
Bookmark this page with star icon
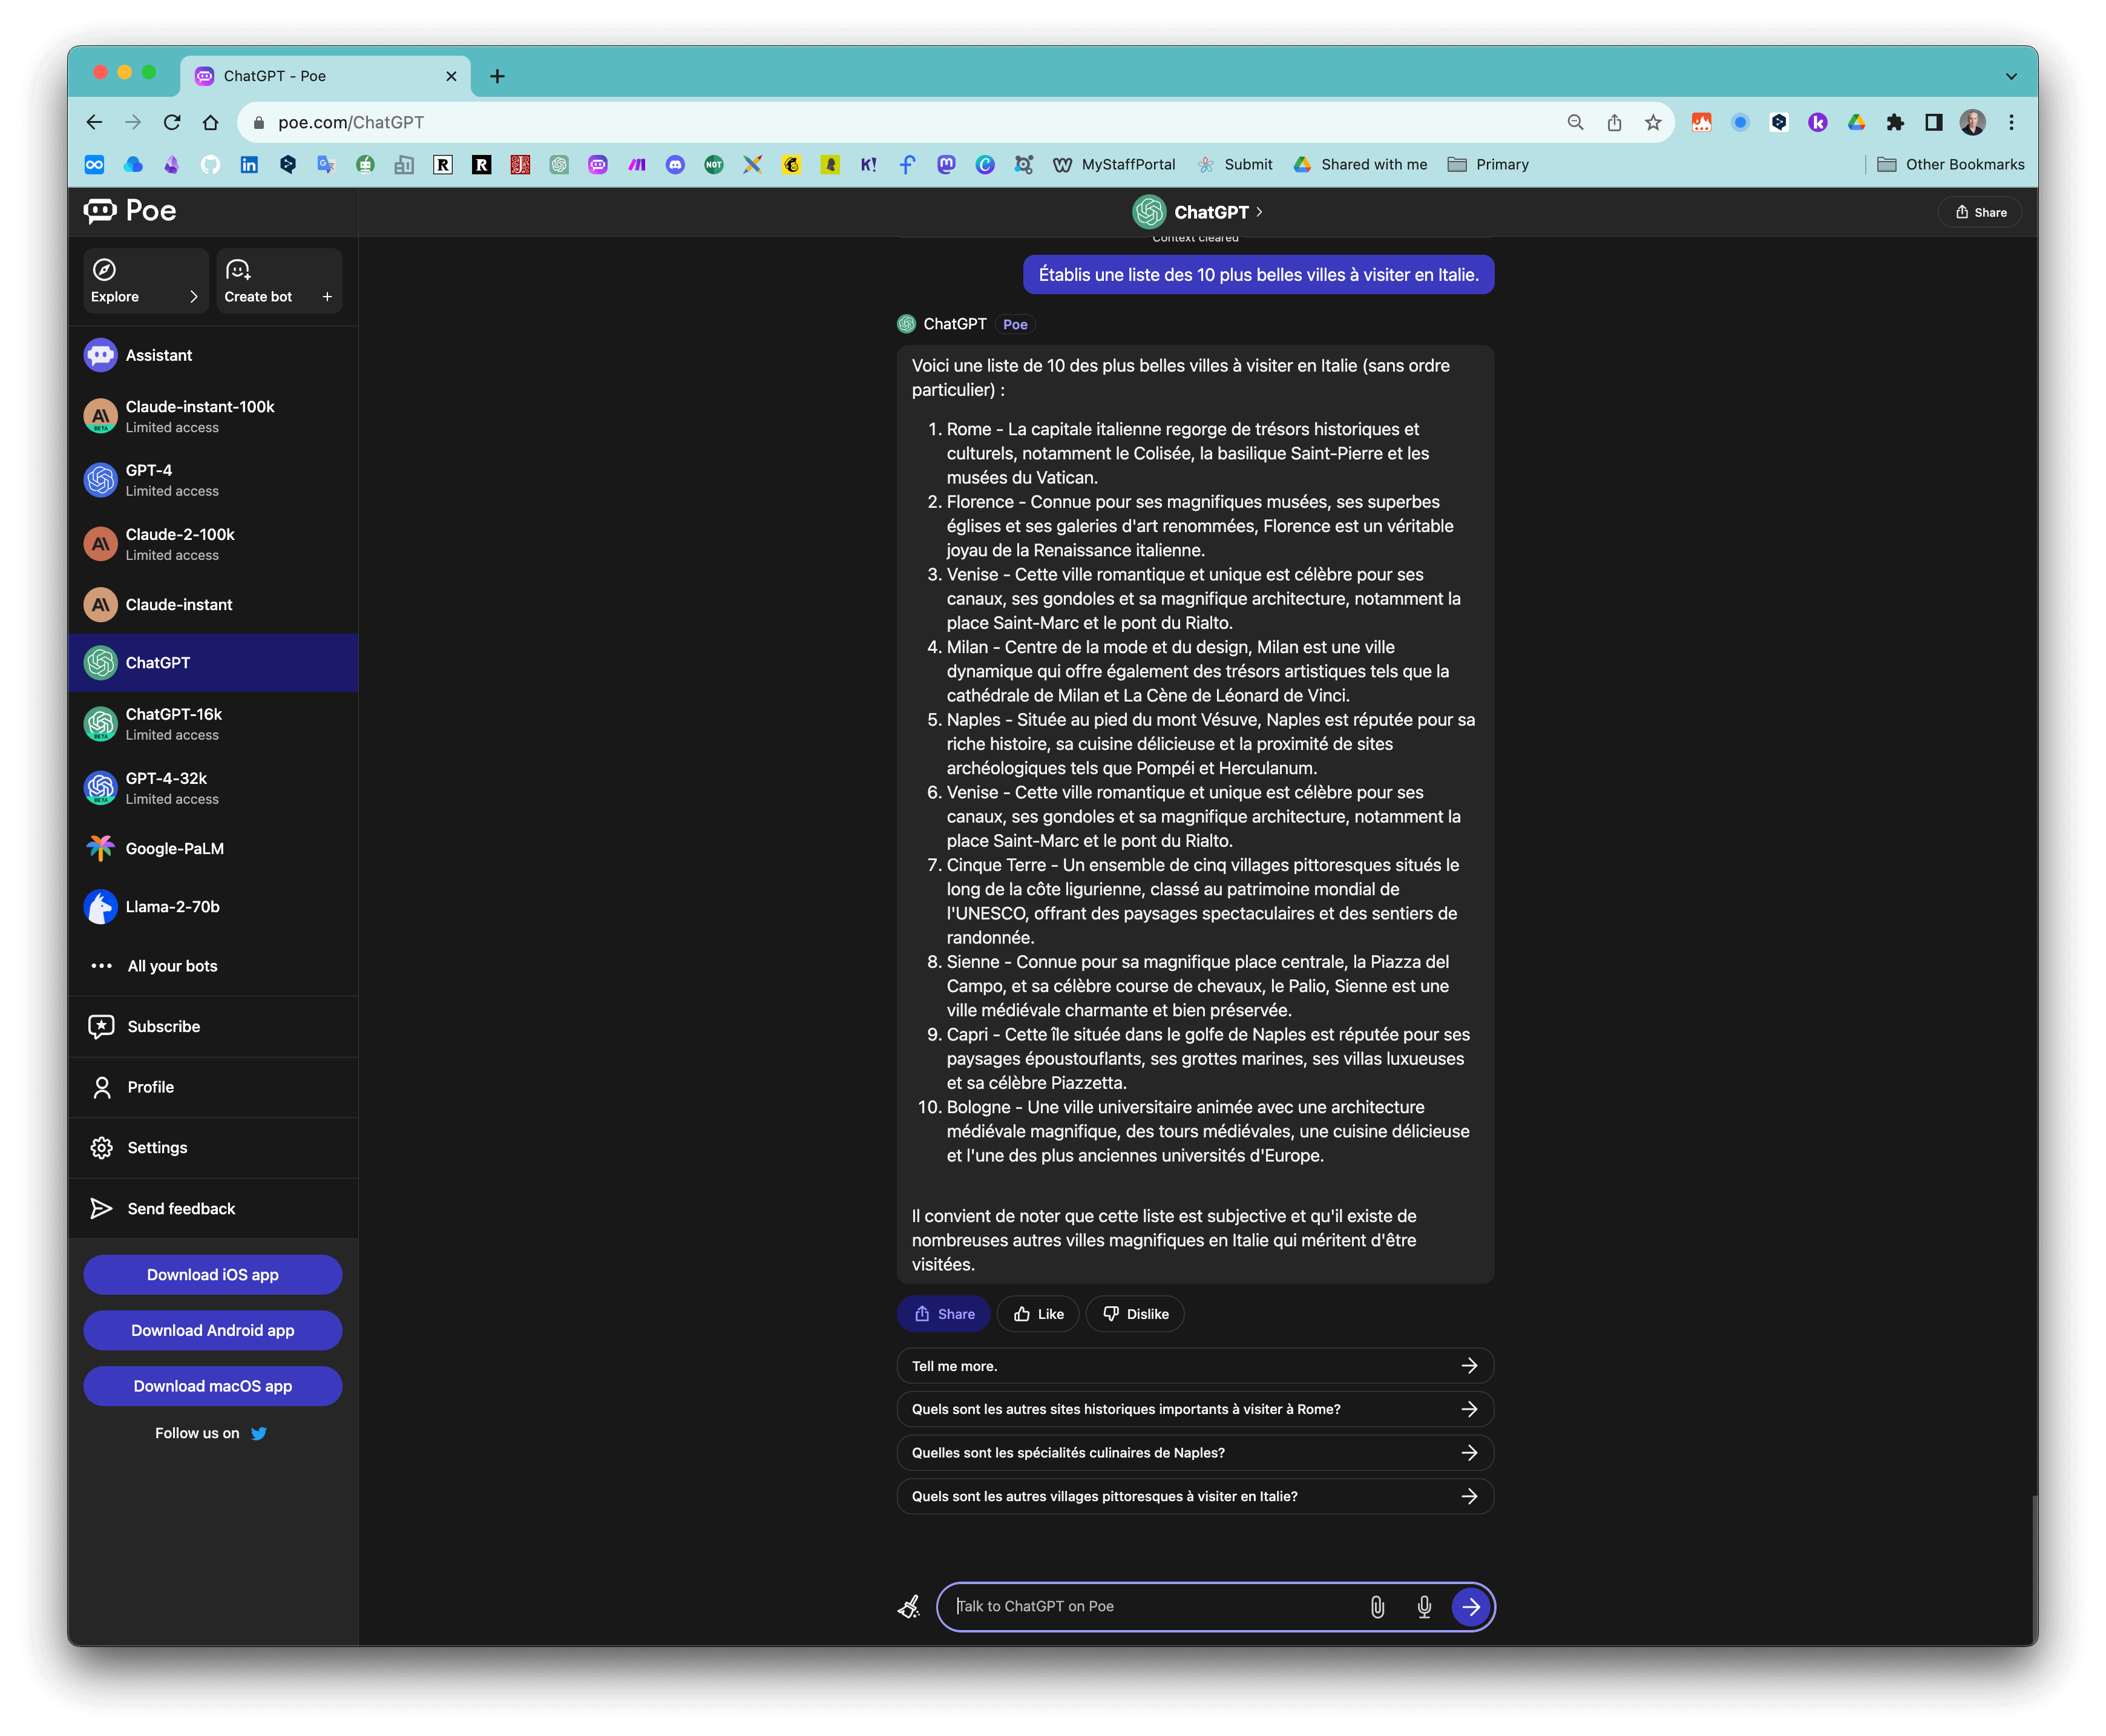point(1653,122)
